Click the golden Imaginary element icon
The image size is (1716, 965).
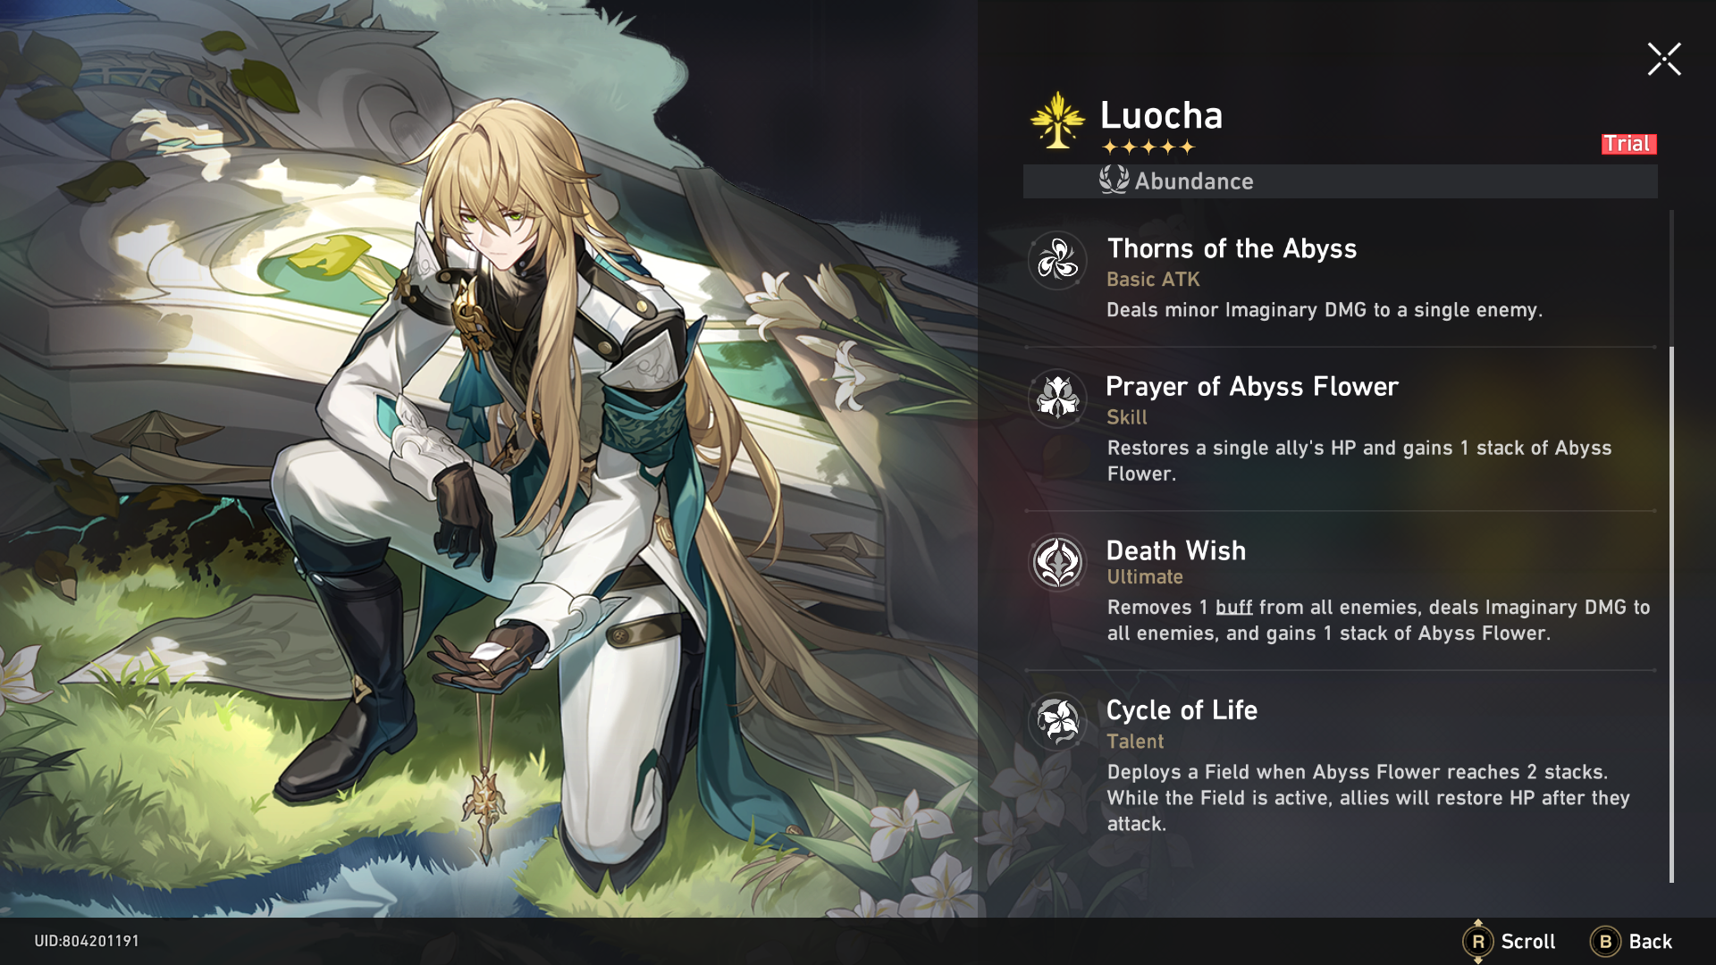1057,120
